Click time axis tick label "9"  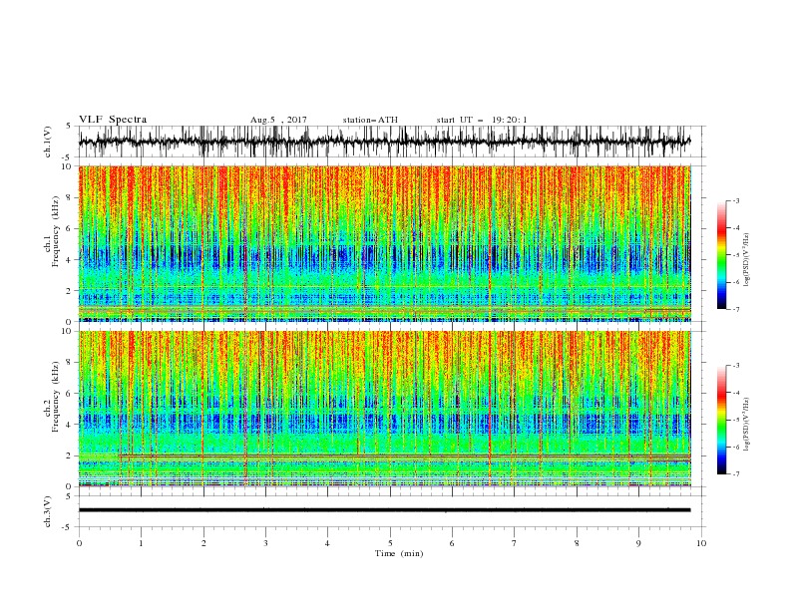click(638, 543)
